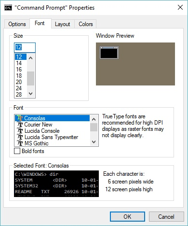Click OK to apply properties
Viewport: 188px width, 226px height.
127,216
